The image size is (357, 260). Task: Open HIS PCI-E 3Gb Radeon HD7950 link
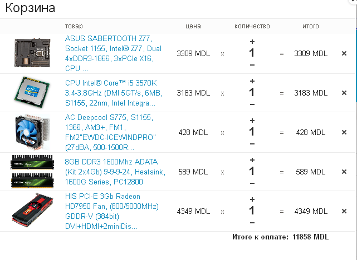(x=112, y=212)
